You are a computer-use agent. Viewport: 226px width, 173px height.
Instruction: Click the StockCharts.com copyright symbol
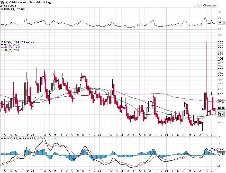coord(195,5)
